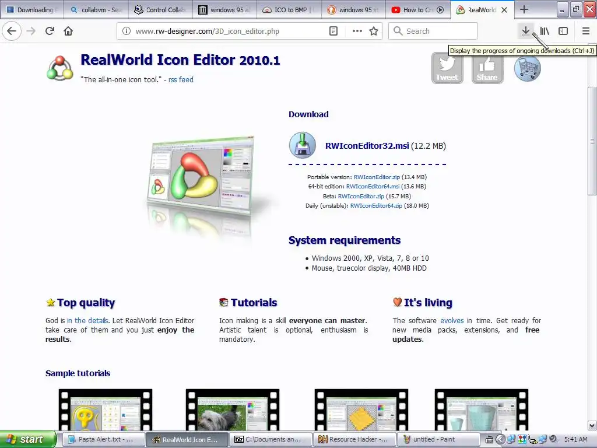
Task: Switch to RealWorld Icon E... taskbar button
Action: (187, 439)
